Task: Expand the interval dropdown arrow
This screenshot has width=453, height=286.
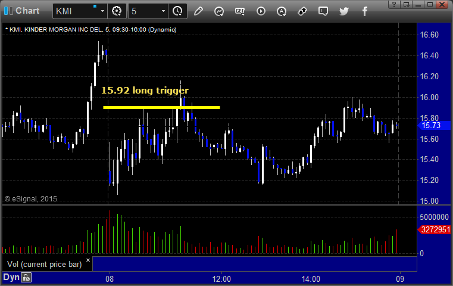Action: pos(163,11)
